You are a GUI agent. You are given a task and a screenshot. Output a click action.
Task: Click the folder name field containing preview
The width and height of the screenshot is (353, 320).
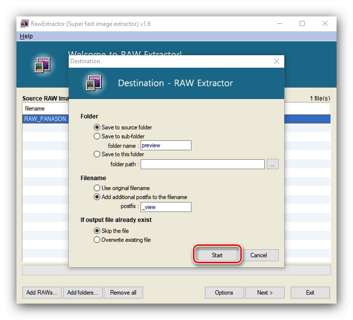click(x=166, y=145)
